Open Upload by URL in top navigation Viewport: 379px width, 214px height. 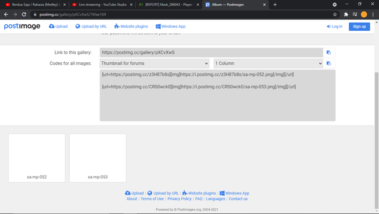pyautogui.click(x=91, y=27)
